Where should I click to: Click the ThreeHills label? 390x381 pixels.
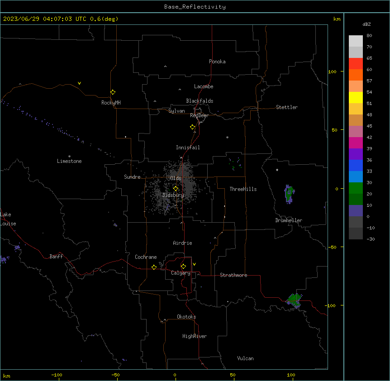pyautogui.click(x=243, y=189)
